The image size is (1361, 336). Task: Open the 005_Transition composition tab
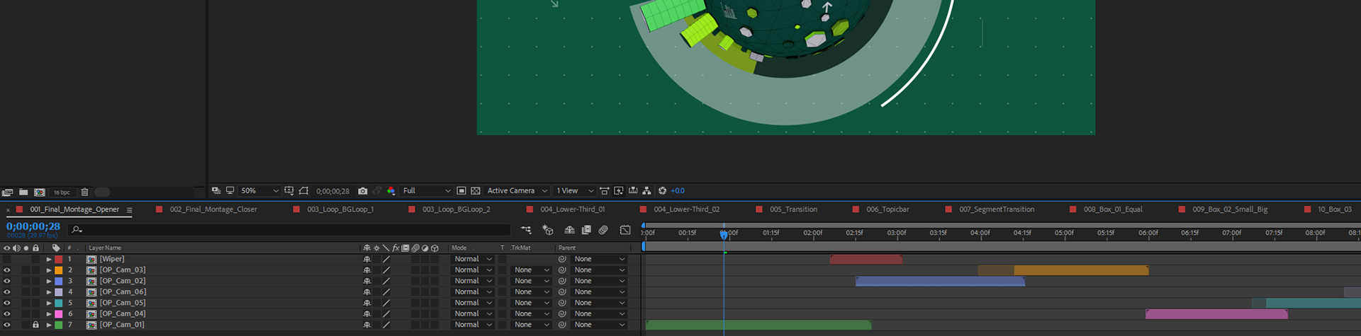792,209
